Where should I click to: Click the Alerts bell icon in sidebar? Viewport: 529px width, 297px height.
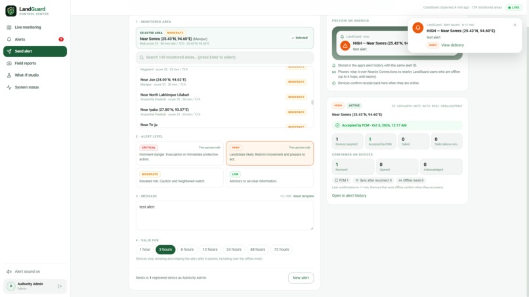(x=9, y=39)
